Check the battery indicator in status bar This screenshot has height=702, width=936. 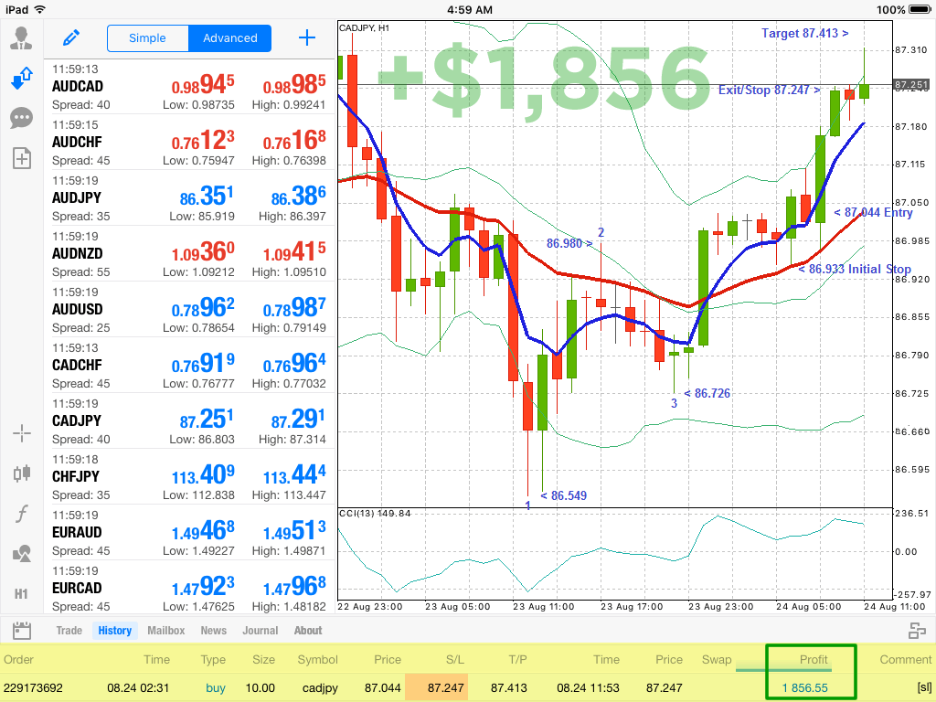pyautogui.click(x=919, y=9)
